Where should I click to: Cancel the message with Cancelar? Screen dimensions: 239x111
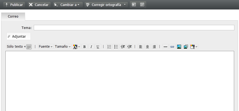[x=39, y=5]
